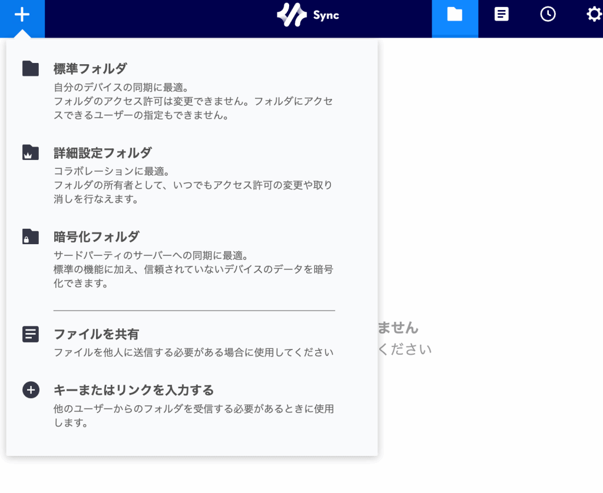Click the コラボレーションに最適 description text

coord(111,172)
